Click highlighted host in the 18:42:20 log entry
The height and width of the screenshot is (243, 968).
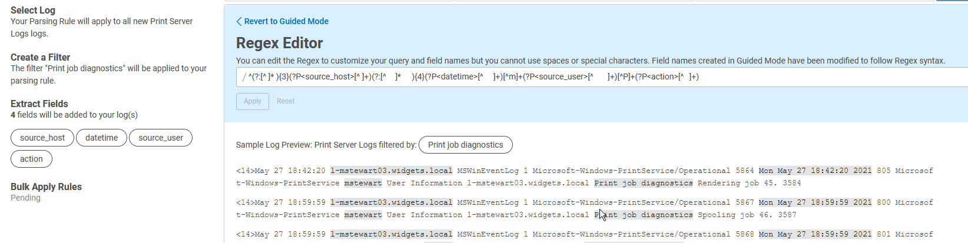click(x=391, y=171)
